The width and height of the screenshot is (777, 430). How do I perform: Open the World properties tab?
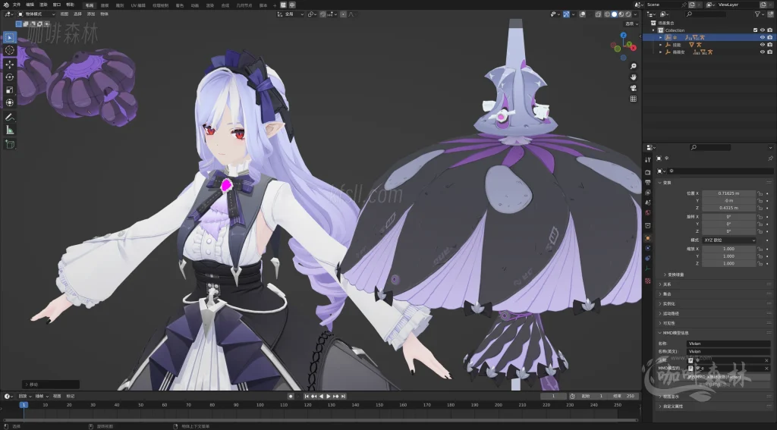click(x=648, y=212)
